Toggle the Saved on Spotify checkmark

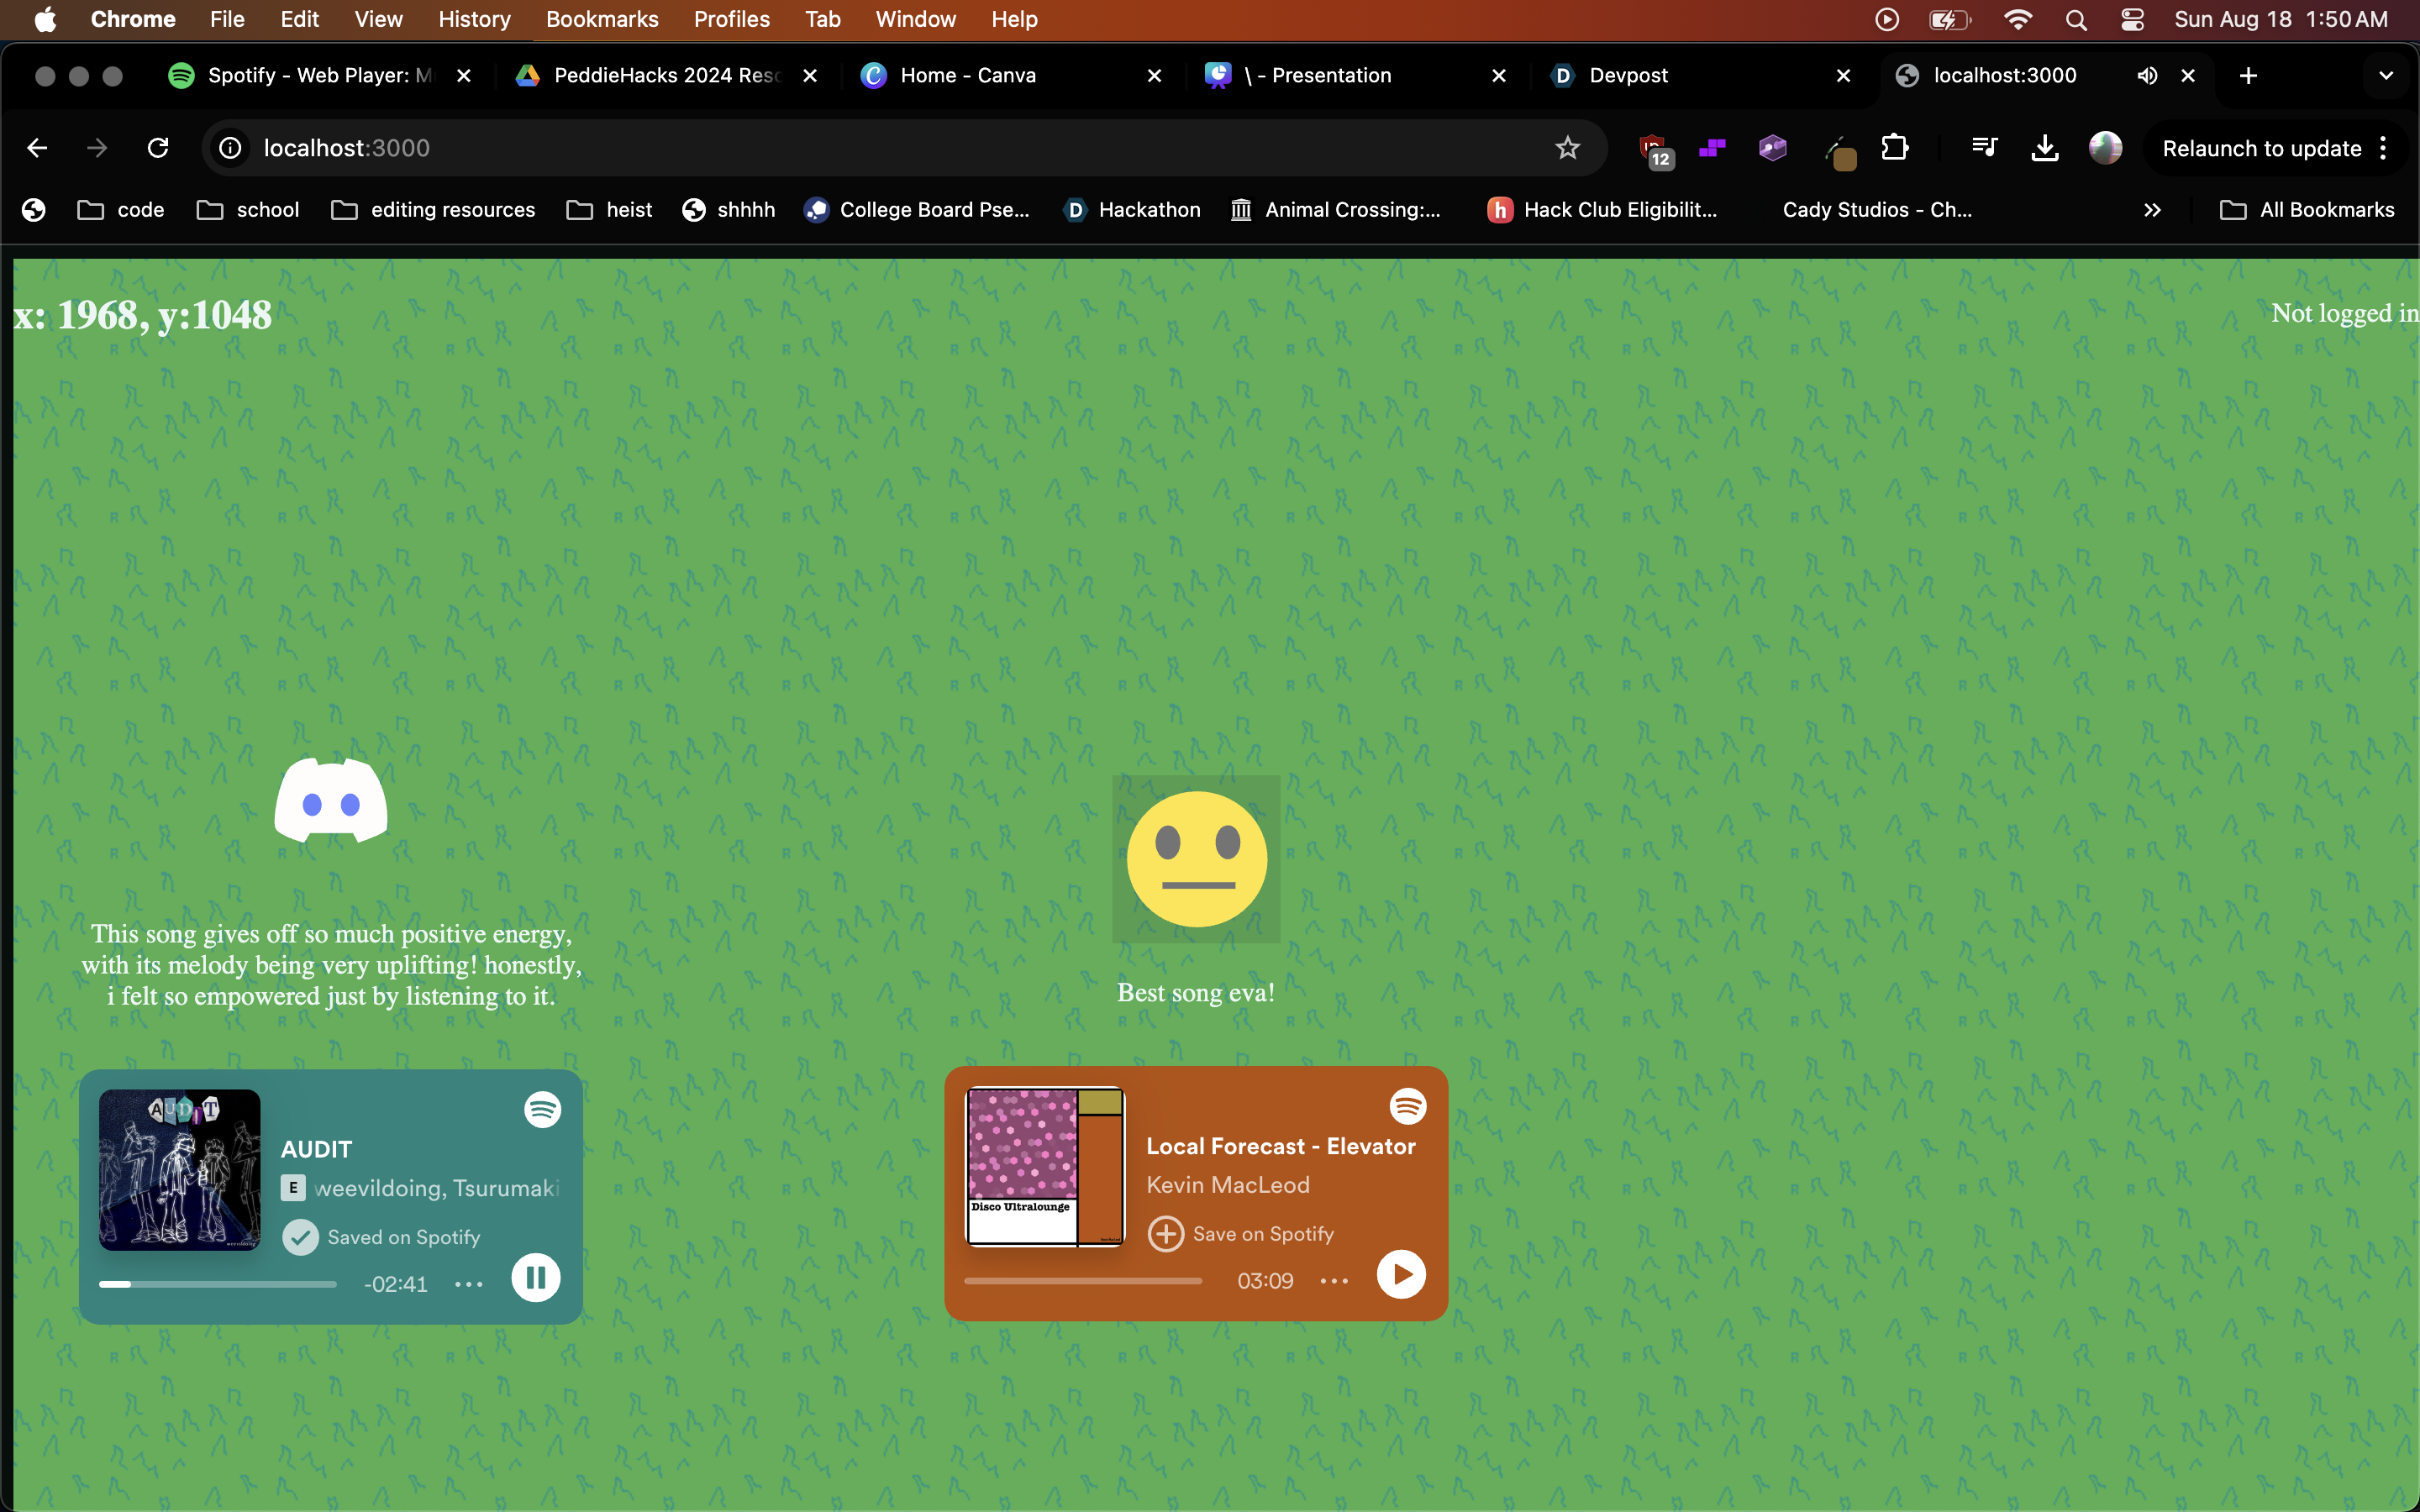click(300, 1237)
